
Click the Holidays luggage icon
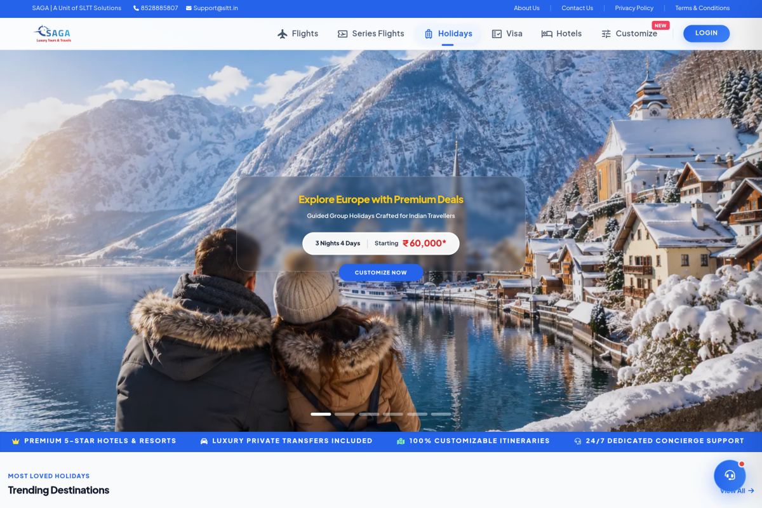429,34
